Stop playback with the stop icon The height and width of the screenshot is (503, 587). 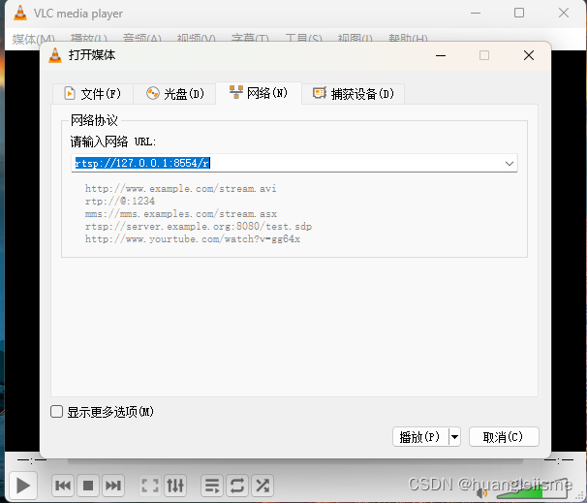pyautogui.click(x=88, y=486)
